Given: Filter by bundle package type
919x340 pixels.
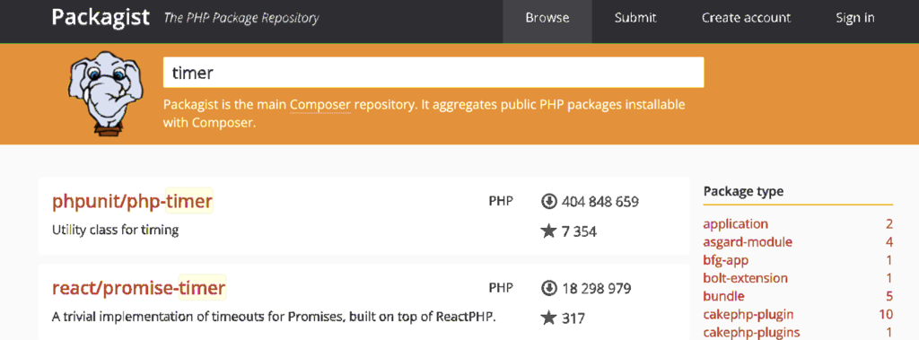Looking at the screenshot, I should point(723,297).
